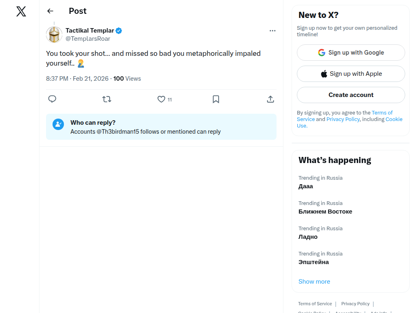
Task: Open trending topic Ближнем Востоке
Action: click(x=325, y=212)
